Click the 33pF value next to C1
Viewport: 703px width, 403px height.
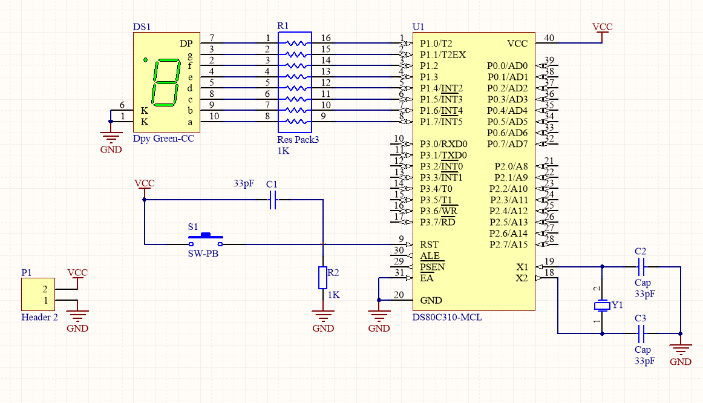(x=243, y=183)
